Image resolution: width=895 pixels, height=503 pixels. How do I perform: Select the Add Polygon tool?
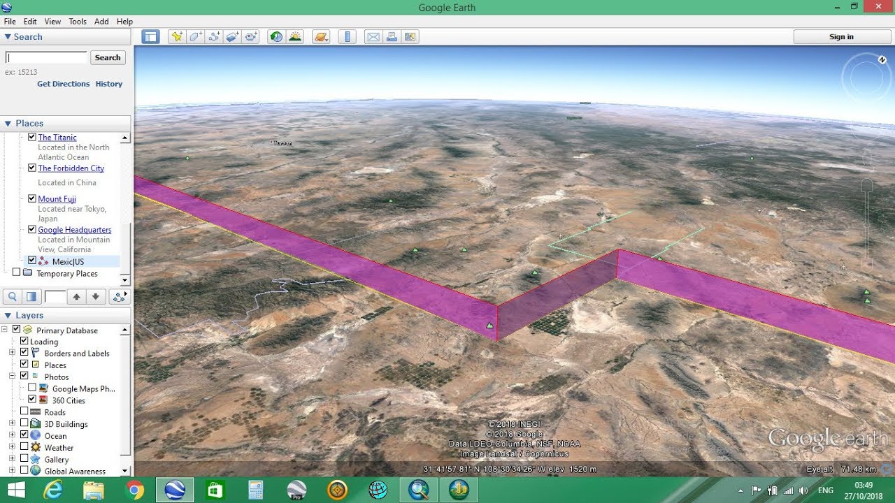pyautogui.click(x=196, y=37)
